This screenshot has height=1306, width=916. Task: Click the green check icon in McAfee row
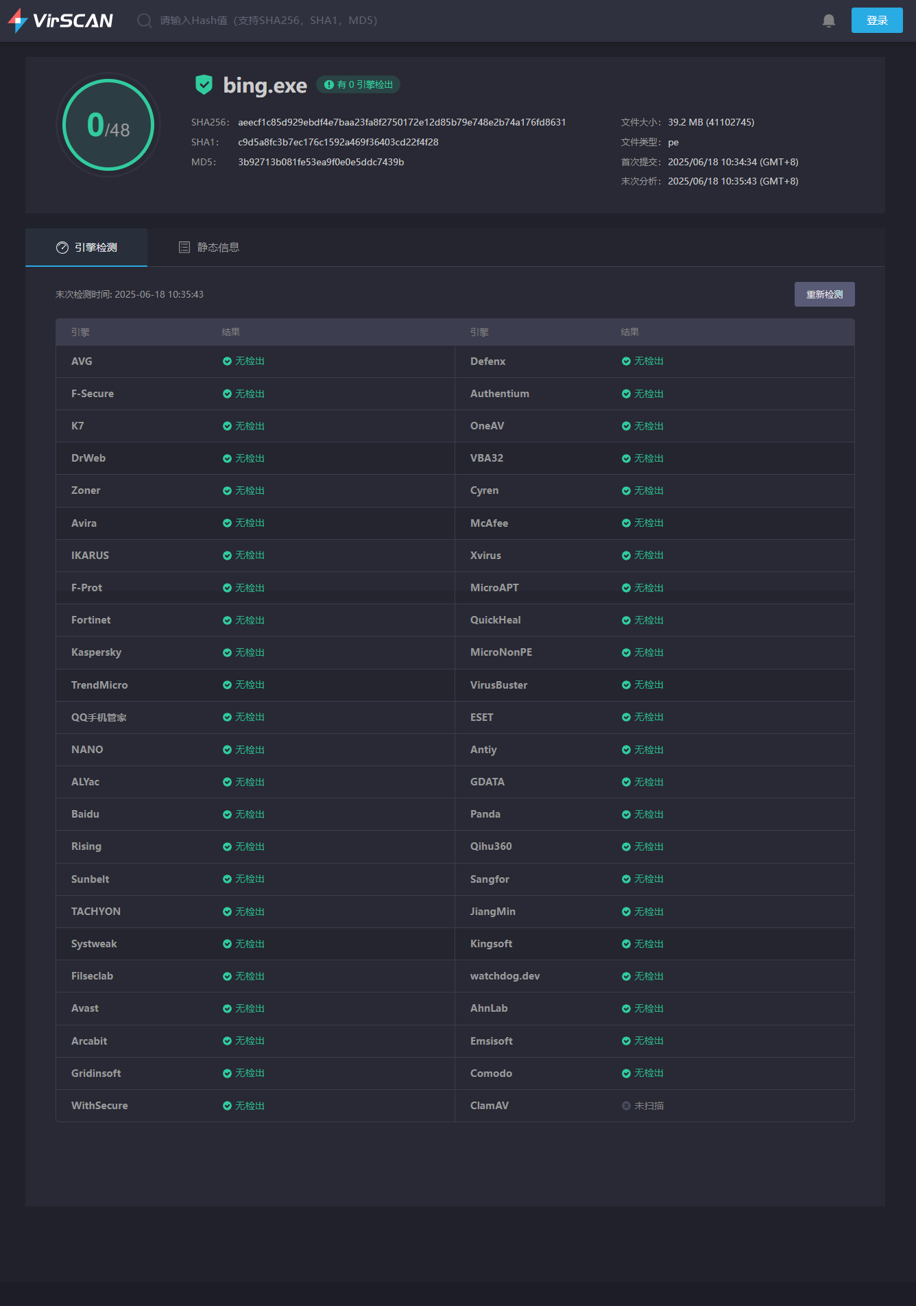point(626,523)
